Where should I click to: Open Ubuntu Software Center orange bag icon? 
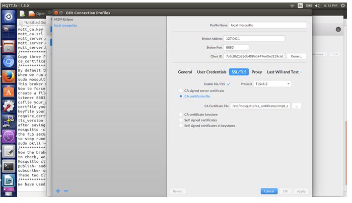[9, 91]
